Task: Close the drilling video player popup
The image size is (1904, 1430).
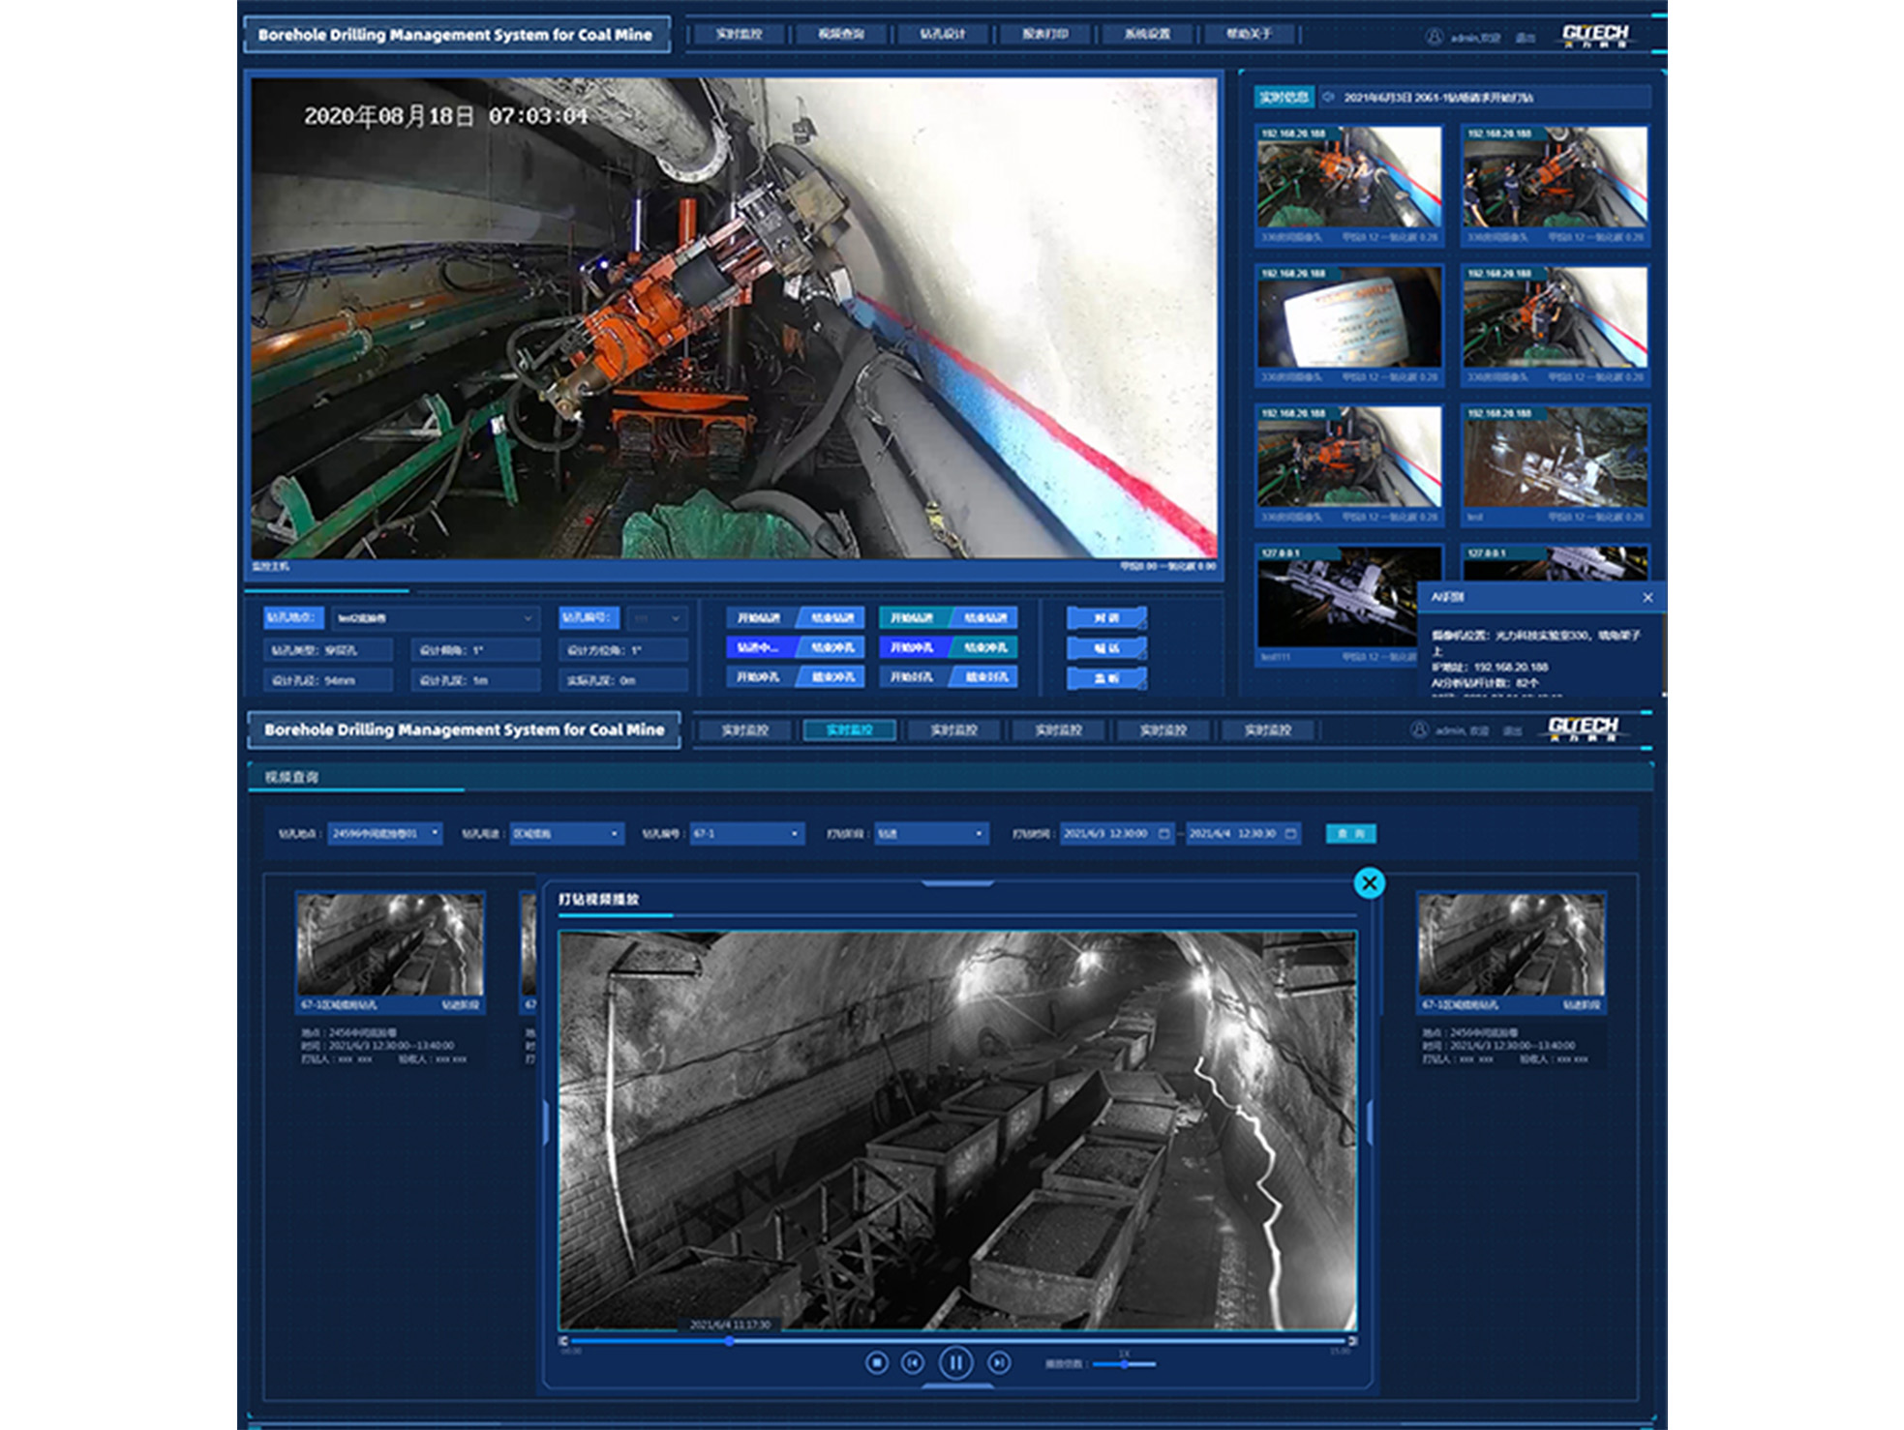Action: [x=1369, y=882]
